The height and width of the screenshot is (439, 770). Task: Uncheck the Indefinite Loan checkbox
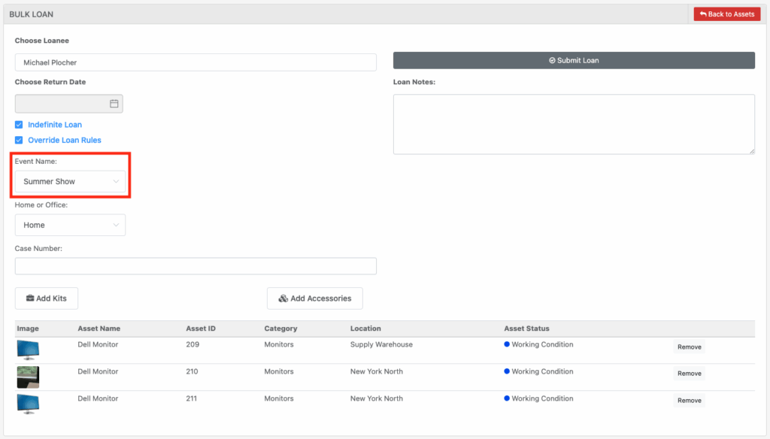point(19,125)
